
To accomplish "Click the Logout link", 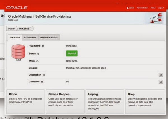I will (x=161, y=8).
